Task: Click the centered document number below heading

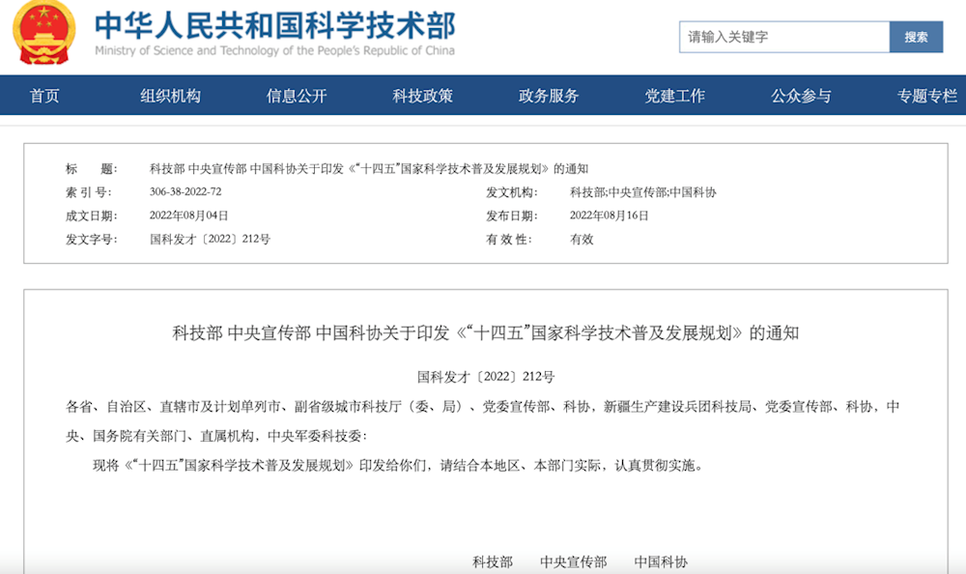Action: (x=486, y=376)
